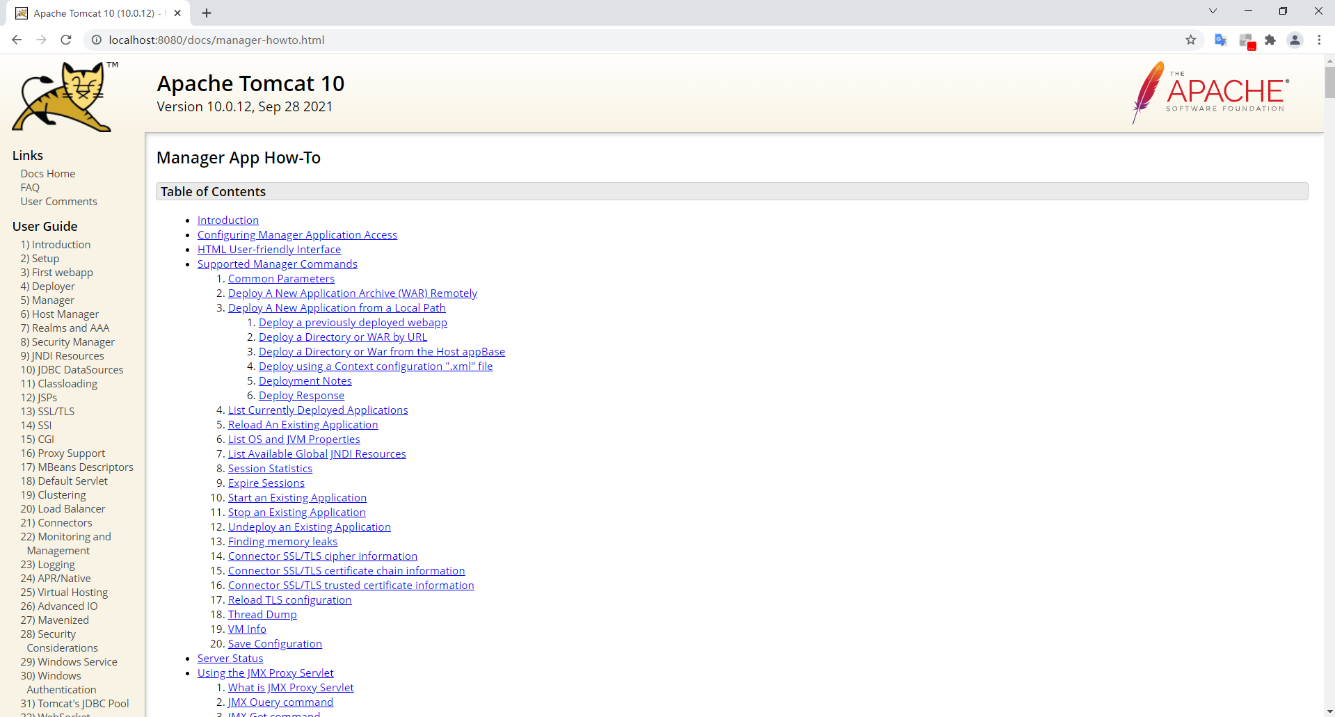Viewport: 1335px width, 717px height.
Task: Open 7) Realms and AAA guide
Action: 65,328
